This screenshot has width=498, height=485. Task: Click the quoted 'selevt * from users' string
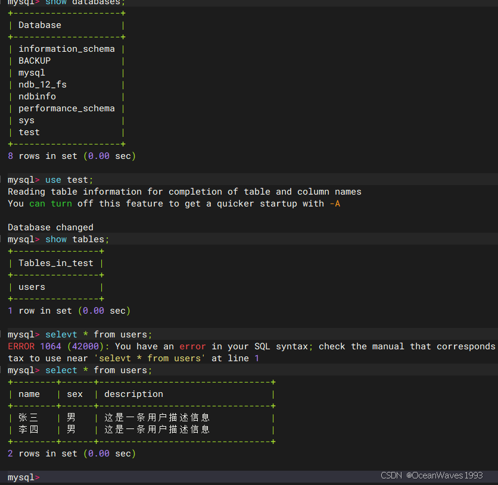[x=150, y=358]
